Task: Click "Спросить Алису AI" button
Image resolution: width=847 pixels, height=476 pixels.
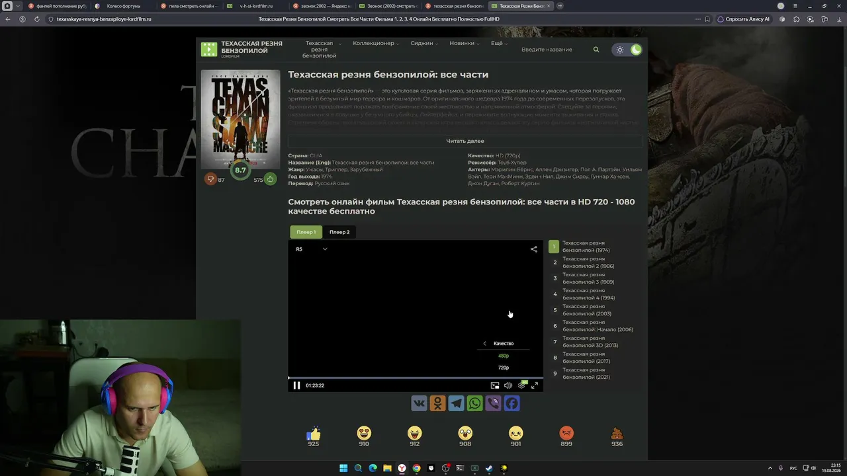Action: click(744, 19)
